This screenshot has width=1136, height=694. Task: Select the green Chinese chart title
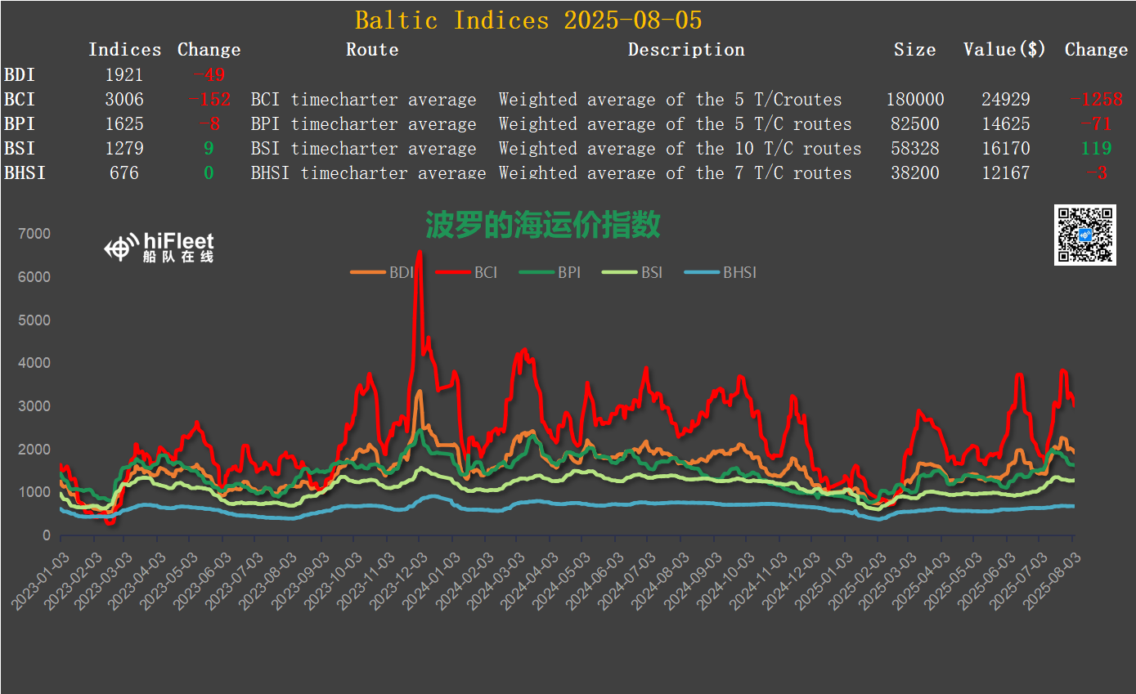pyautogui.click(x=542, y=224)
